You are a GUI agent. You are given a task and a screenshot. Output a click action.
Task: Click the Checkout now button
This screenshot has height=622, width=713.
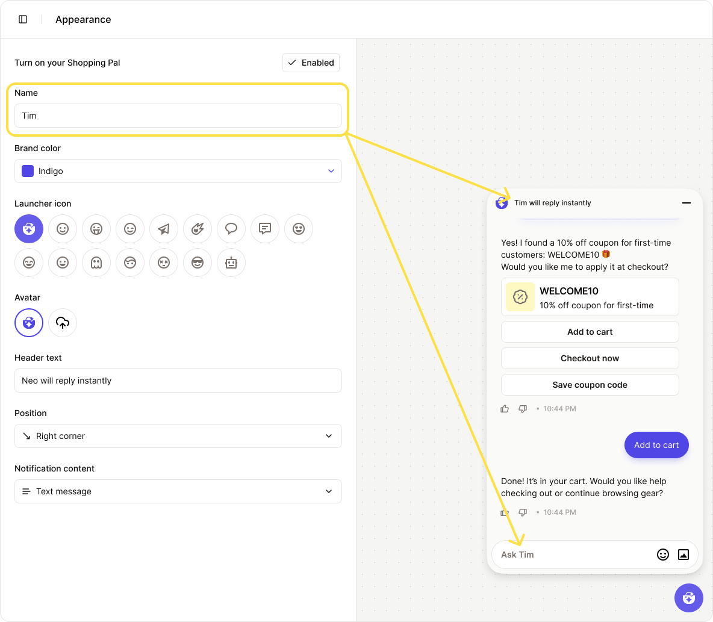590,358
